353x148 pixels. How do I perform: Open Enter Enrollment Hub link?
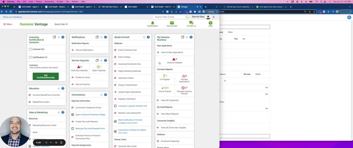(127, 50)
